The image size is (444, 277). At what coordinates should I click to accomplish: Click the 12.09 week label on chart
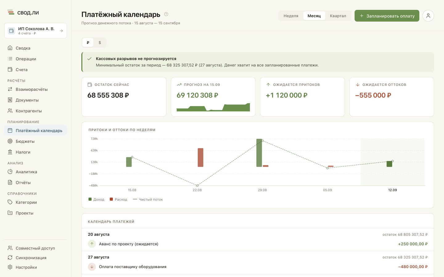393,190
